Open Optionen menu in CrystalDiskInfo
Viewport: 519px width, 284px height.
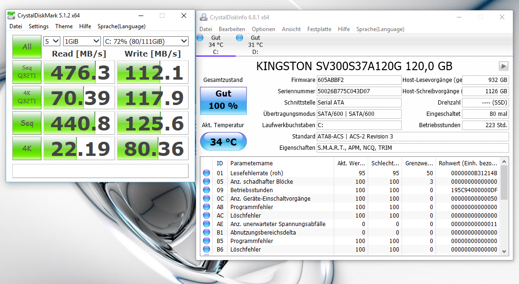[x=264, y=29]
